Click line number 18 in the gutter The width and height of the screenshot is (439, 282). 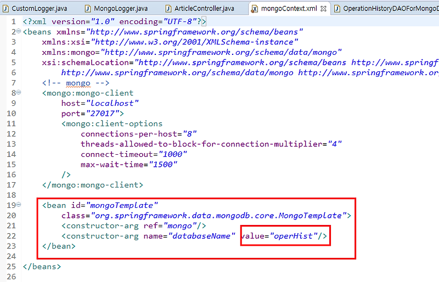(x=11, y=195)
